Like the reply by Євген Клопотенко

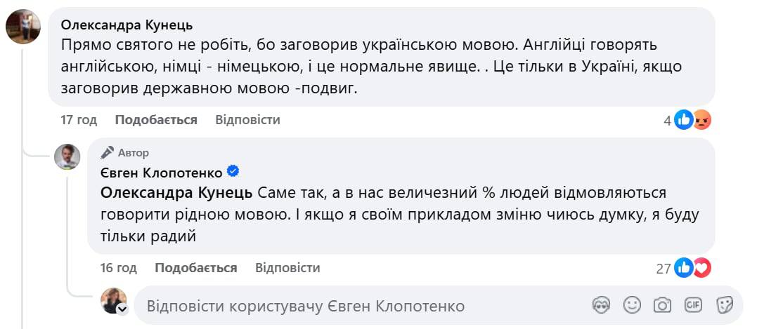pyautogui.click(x=196, y=268)
